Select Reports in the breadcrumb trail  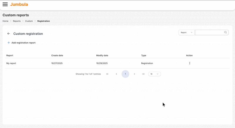click(17, 21)
